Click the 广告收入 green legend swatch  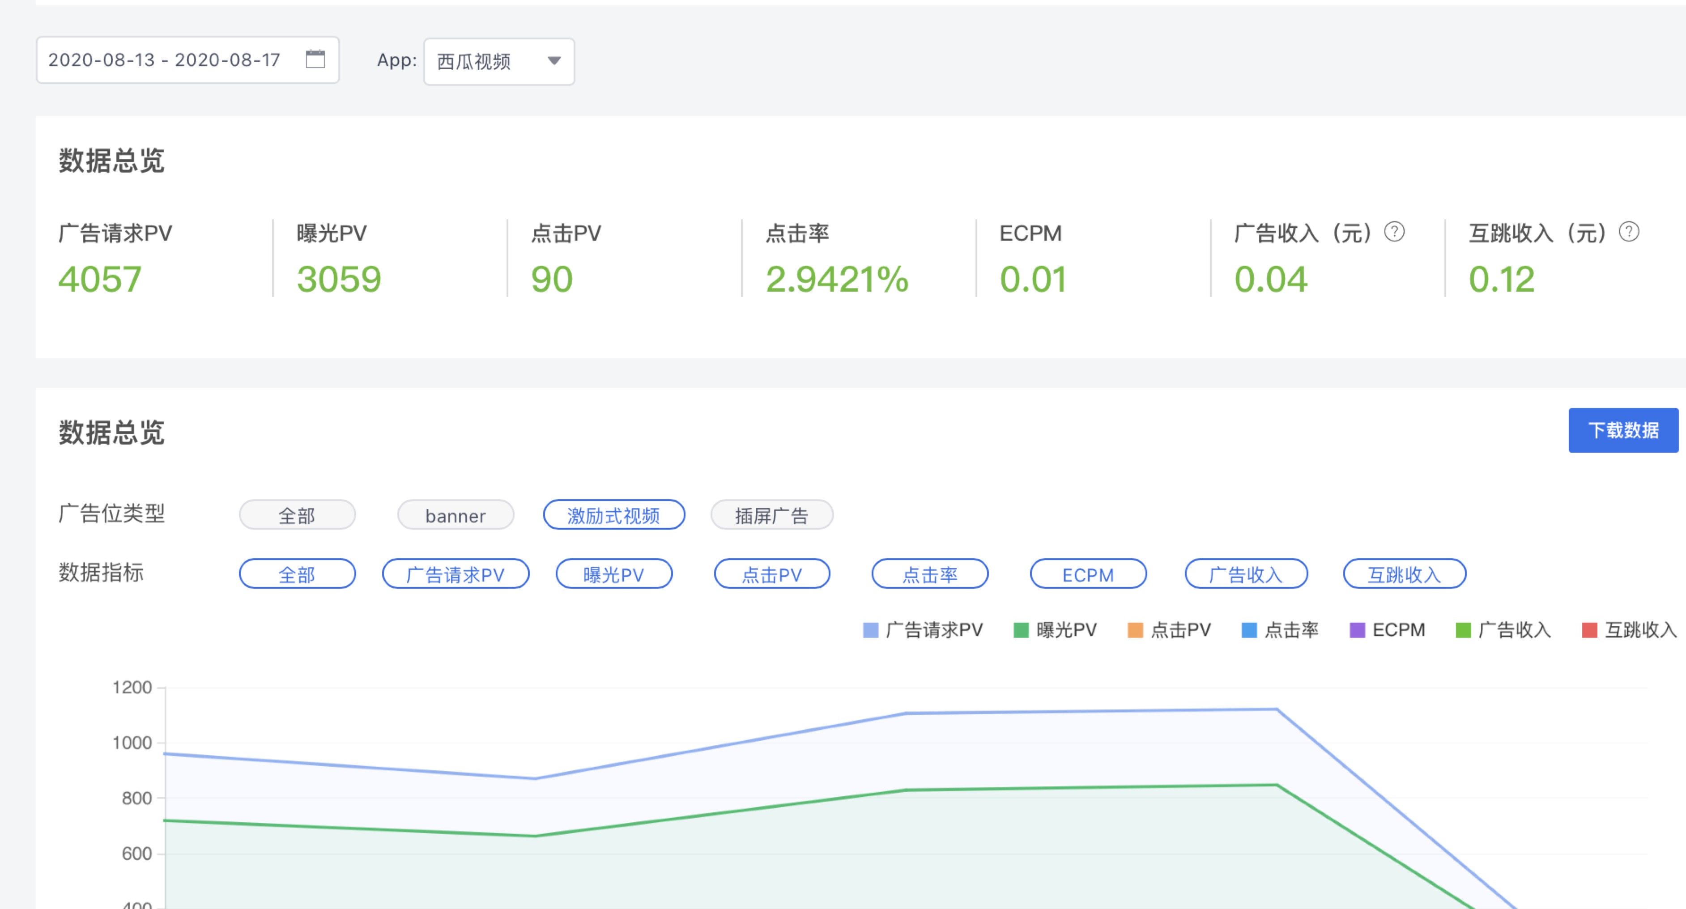pos(1464,630)
